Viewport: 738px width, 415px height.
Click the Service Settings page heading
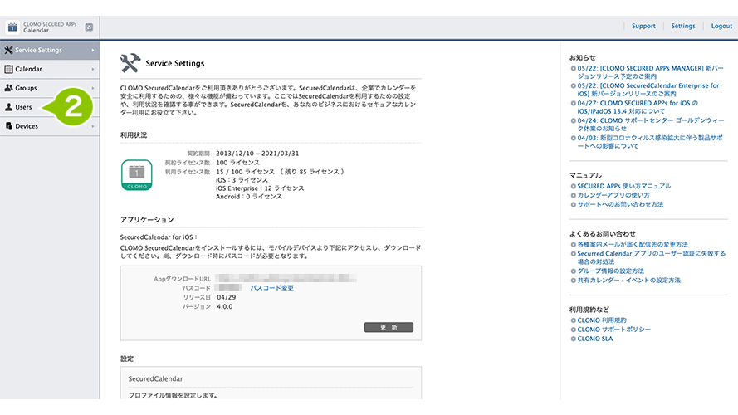pos(175,64)
